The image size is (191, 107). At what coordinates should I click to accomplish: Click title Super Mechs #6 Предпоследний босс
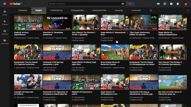click(x=168, y=34)
